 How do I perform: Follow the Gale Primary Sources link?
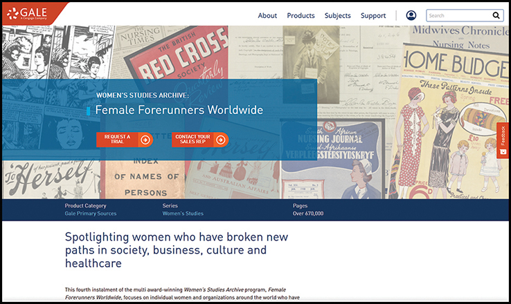tap(91, 213)
